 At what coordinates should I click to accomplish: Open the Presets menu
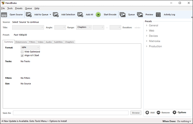(19, 8)
